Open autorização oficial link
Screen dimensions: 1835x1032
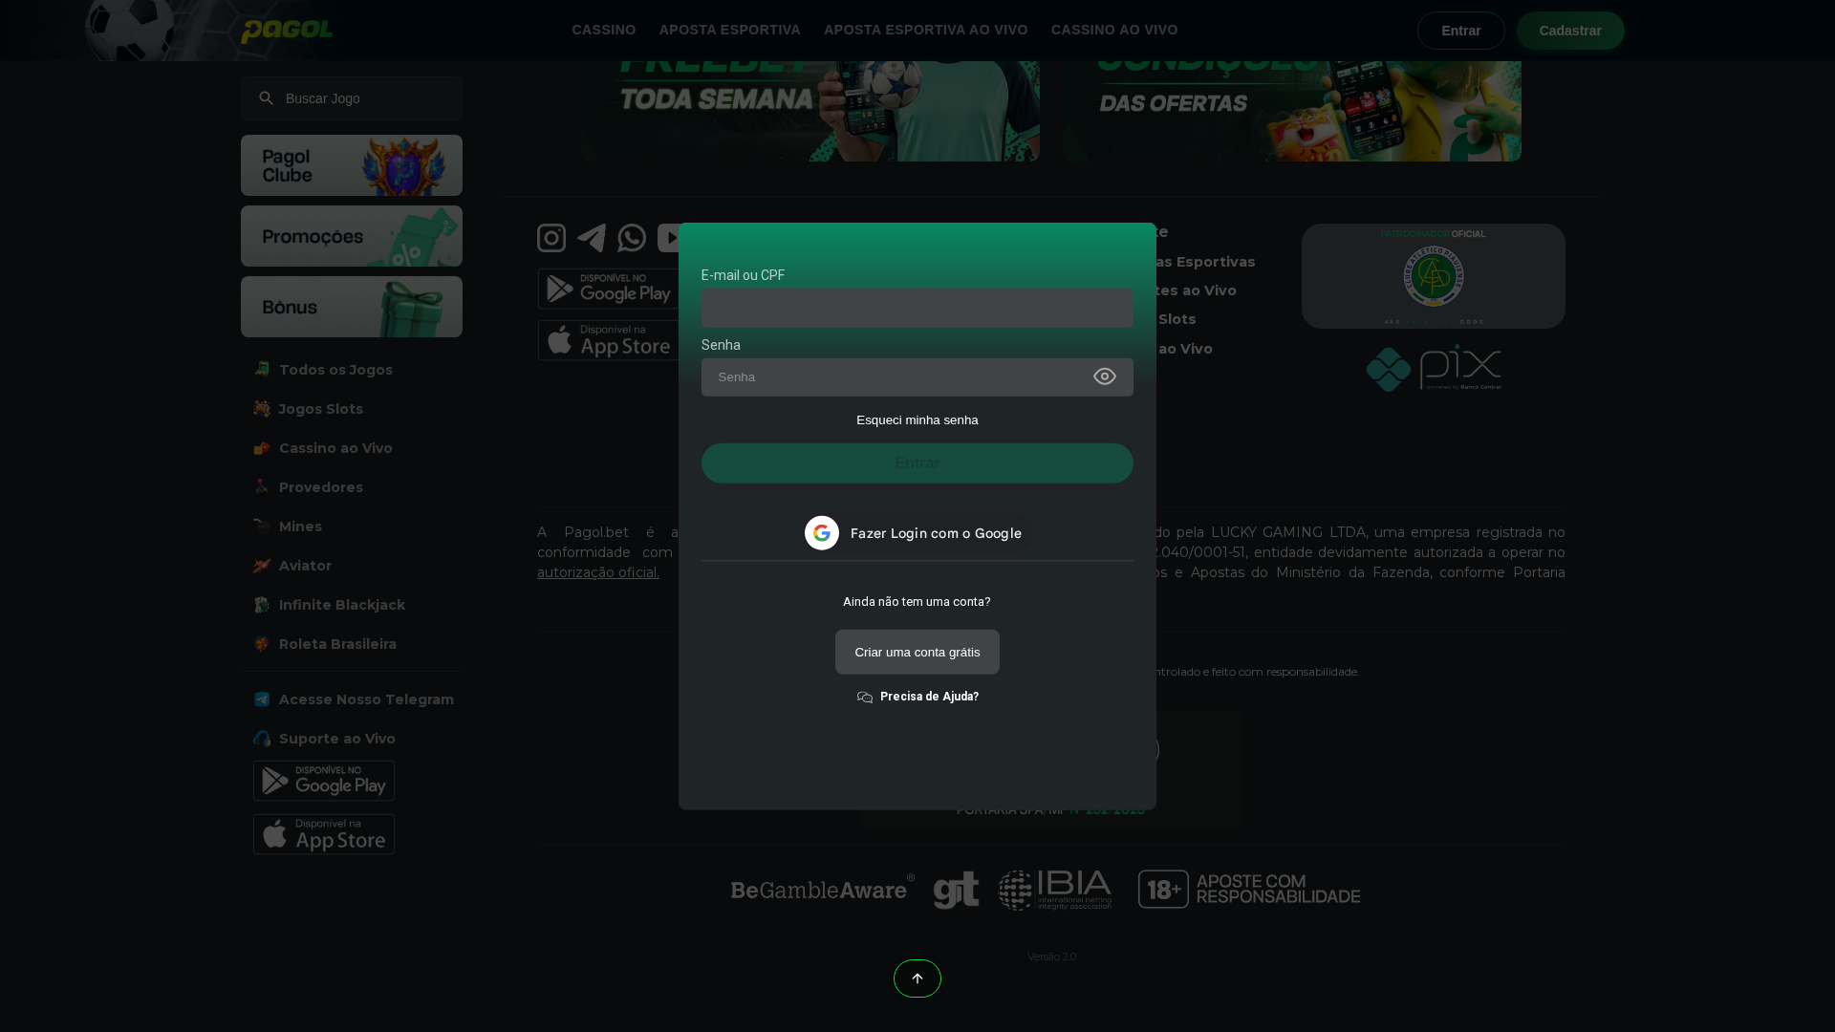598,572
